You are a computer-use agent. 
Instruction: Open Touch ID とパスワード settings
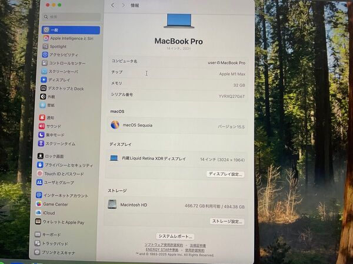click(x=61, y=174)
